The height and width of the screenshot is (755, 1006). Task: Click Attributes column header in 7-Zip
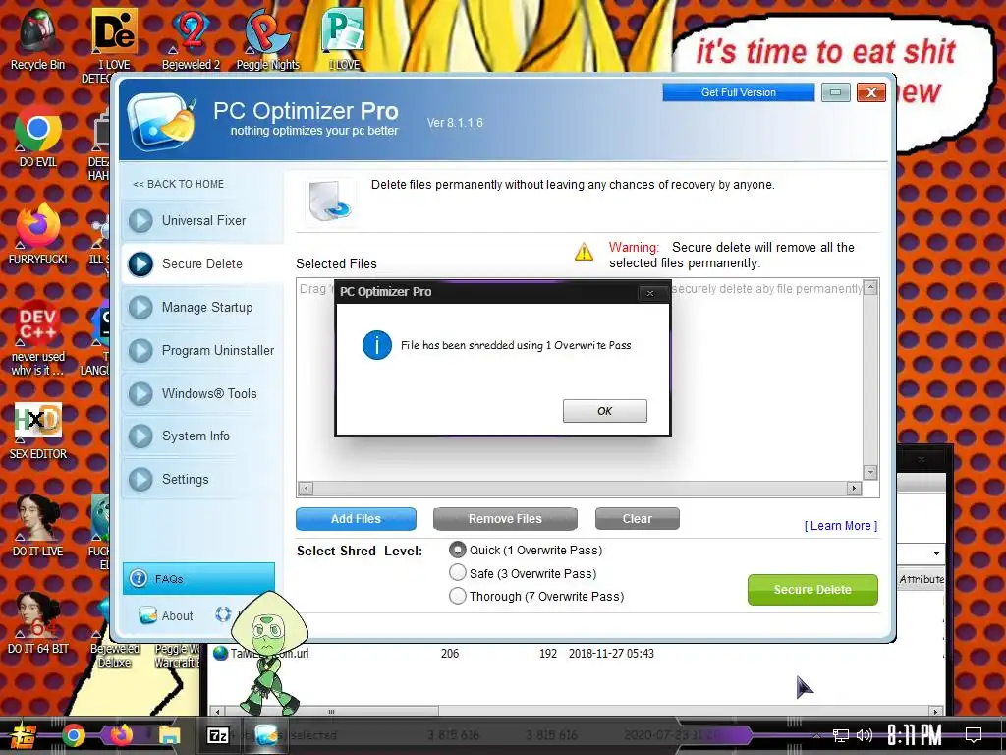coord(922,579)
